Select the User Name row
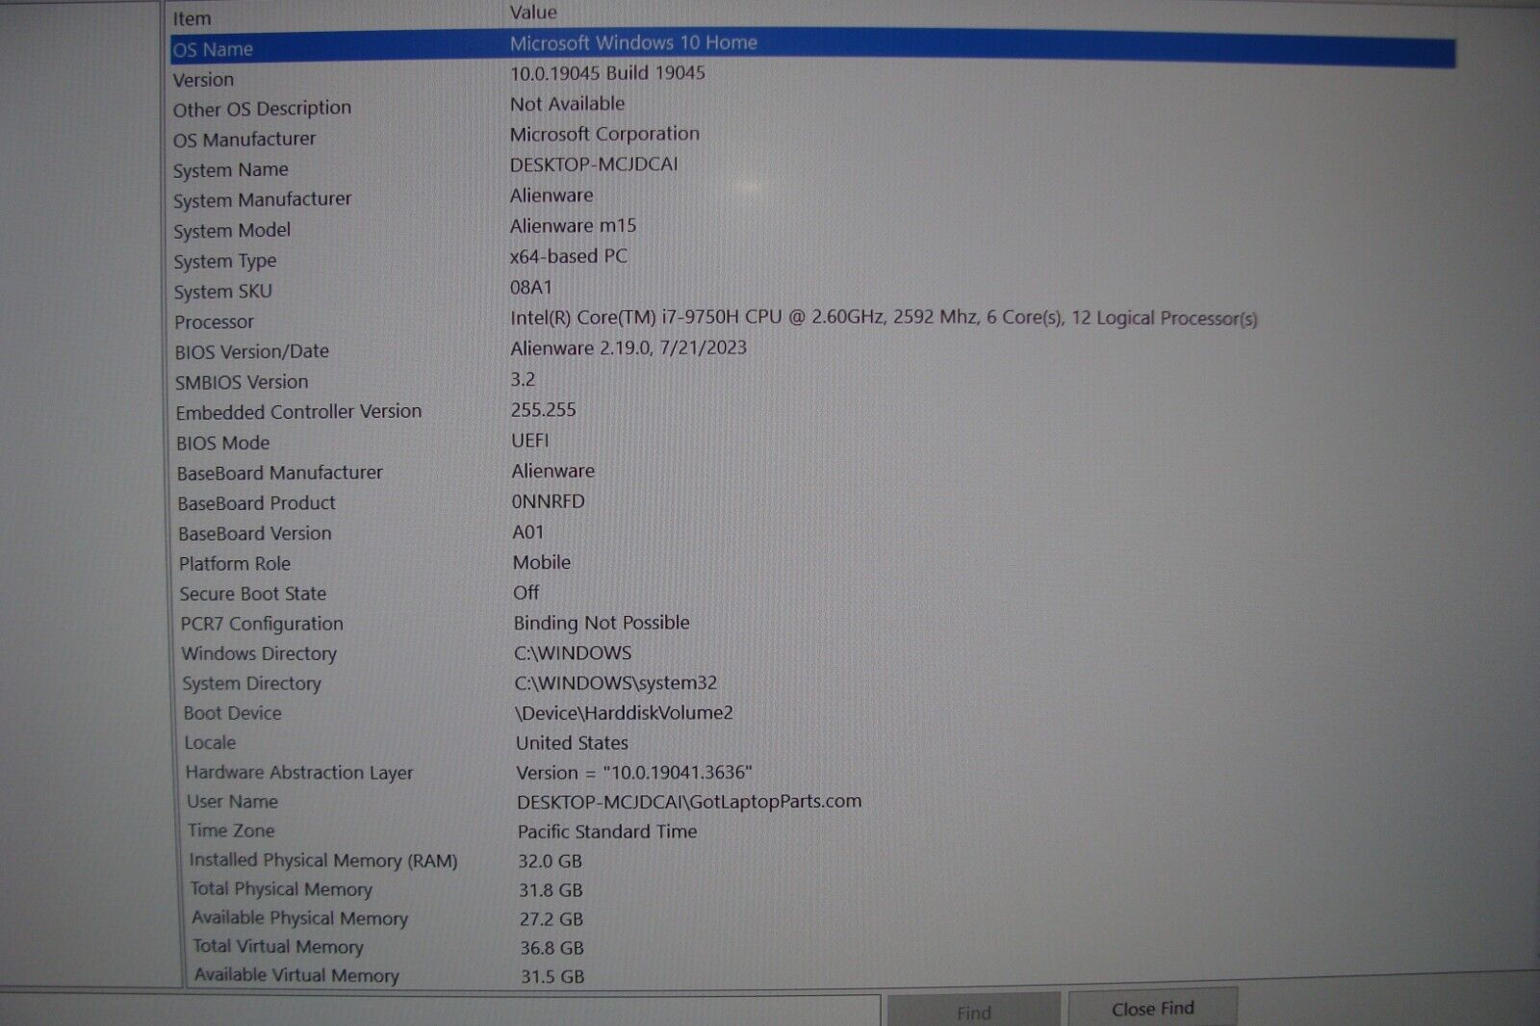 click(812, 801)
